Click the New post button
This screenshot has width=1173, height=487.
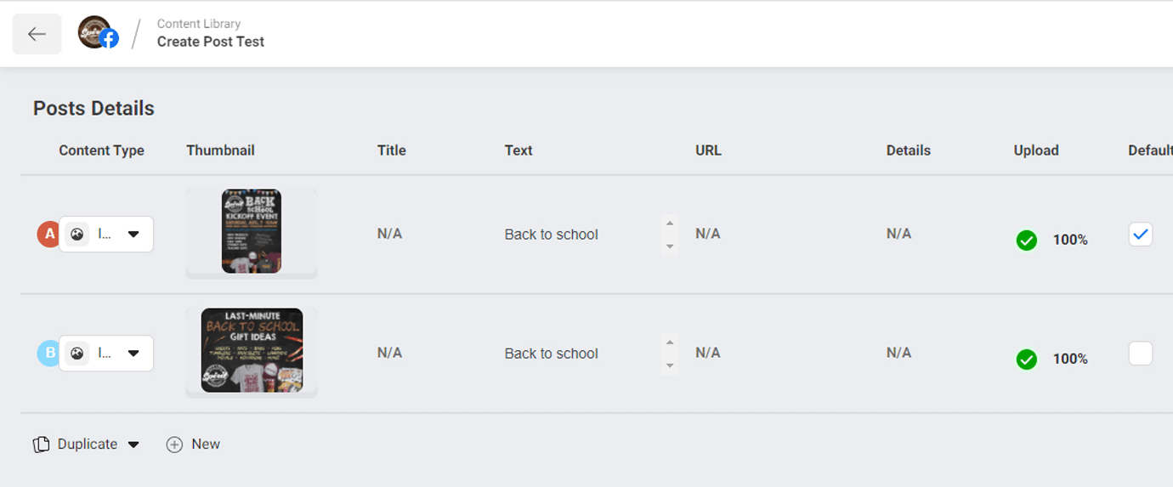coord(193,445)
